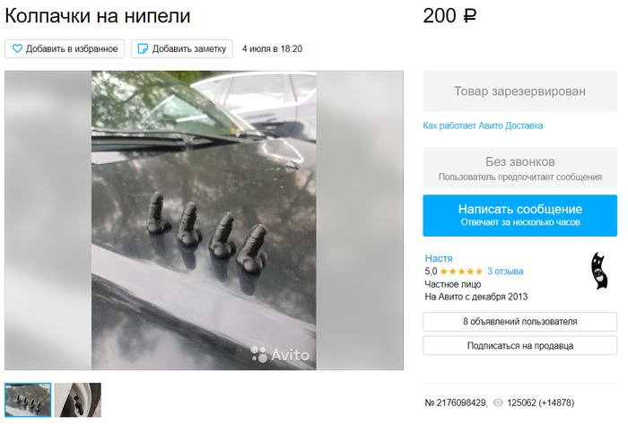Click the main product photo
Viewport: 628px width, 424px height.
pos(204,221)
